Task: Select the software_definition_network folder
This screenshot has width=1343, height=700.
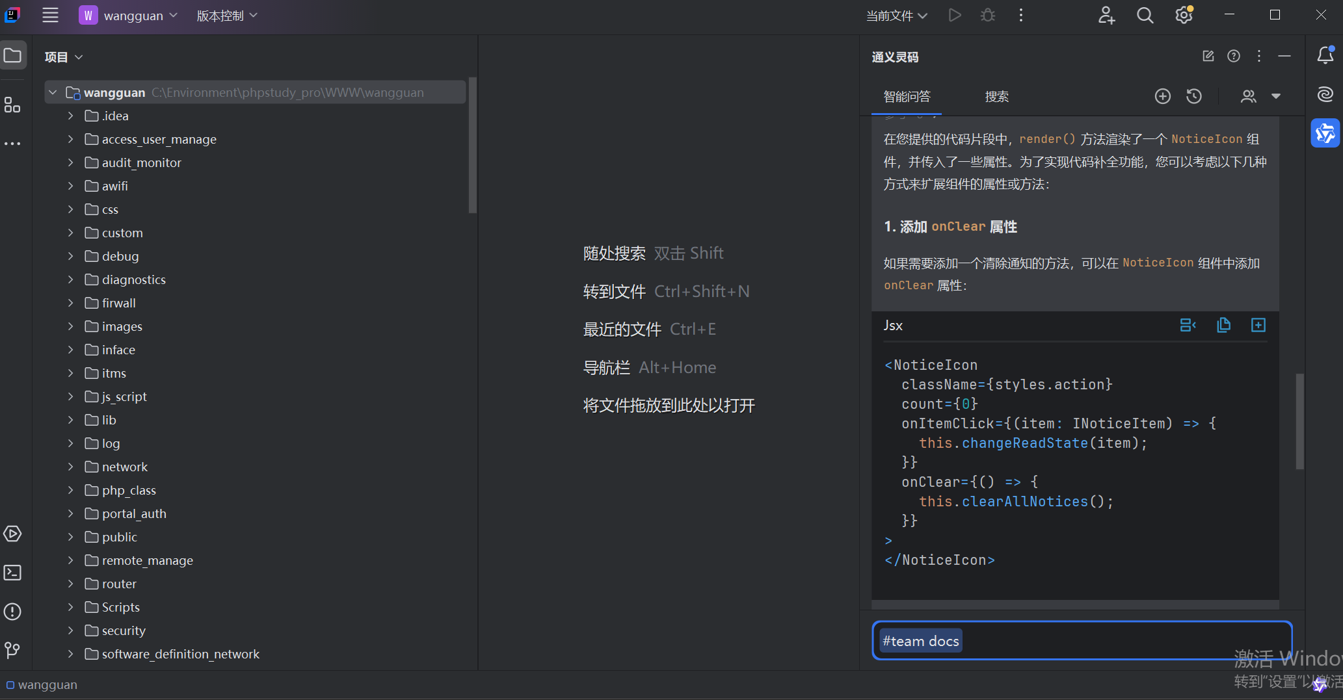Action: click(x=181, y=654)
